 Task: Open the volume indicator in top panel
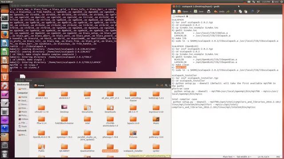click(258, 2)
